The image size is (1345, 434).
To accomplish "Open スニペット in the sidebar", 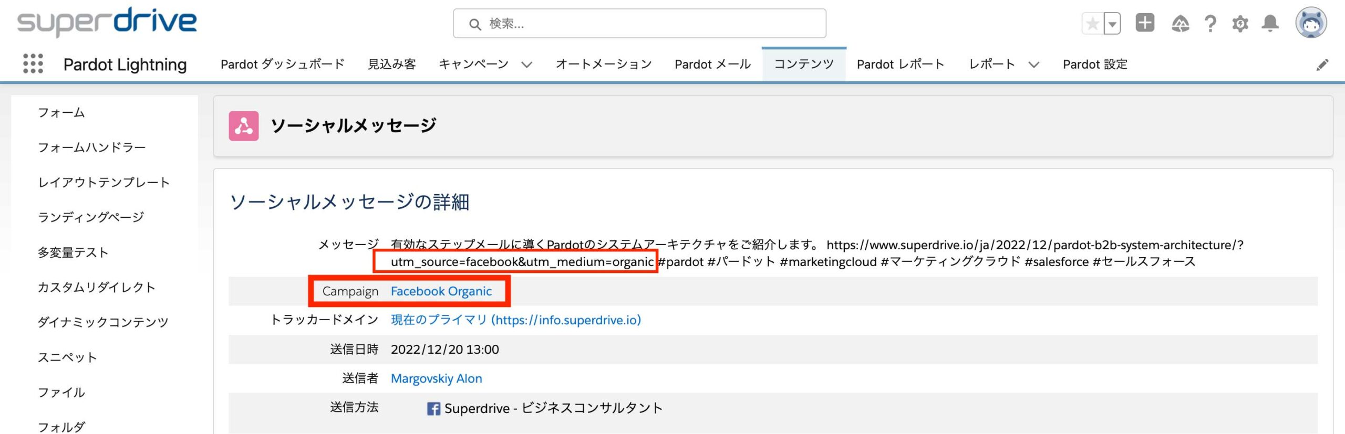I will tap(67, 357).
